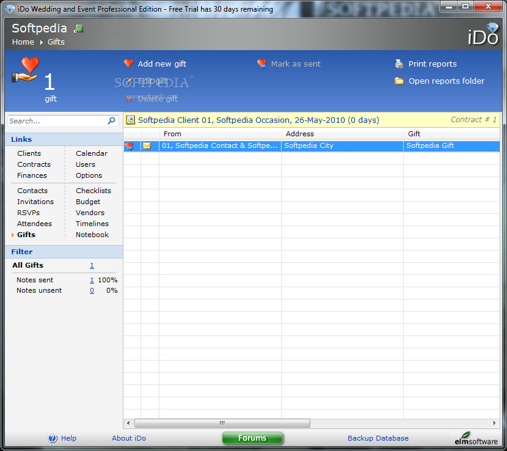Image resolution: width=507 pixels, height=451 pixels.
Task: Open Print reports
Action: (432, 64)
